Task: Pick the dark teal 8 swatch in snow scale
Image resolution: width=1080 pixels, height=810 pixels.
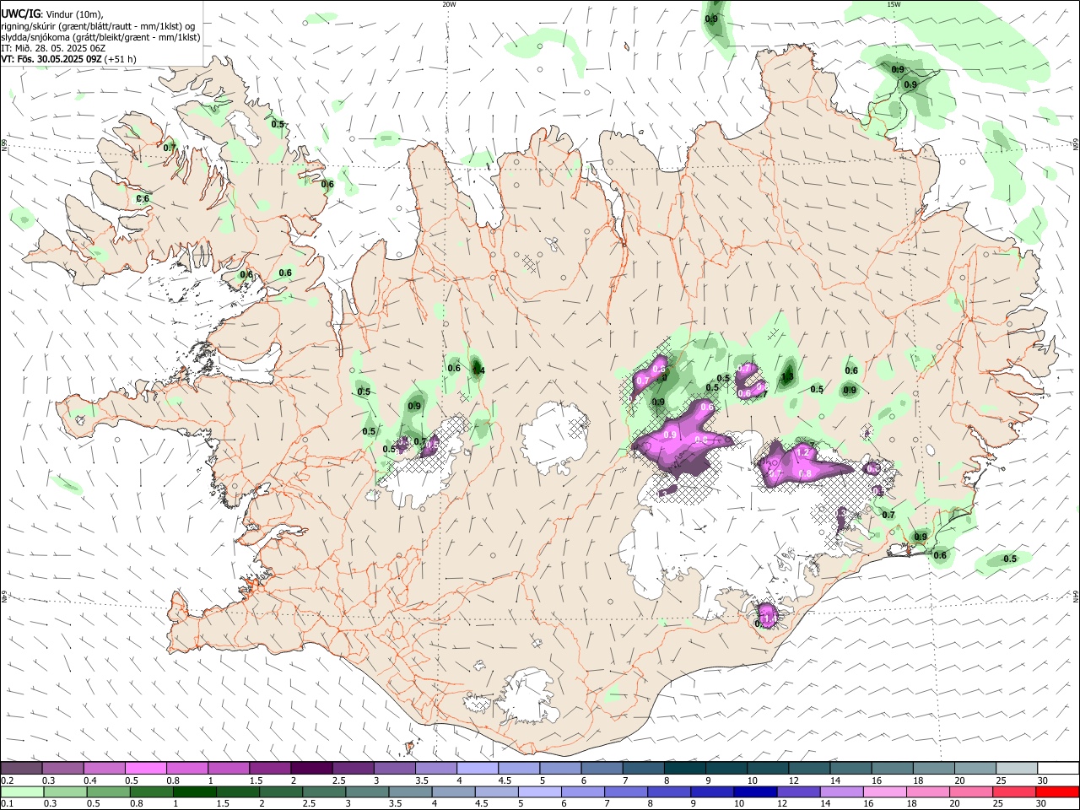Action: pos(684,768)
